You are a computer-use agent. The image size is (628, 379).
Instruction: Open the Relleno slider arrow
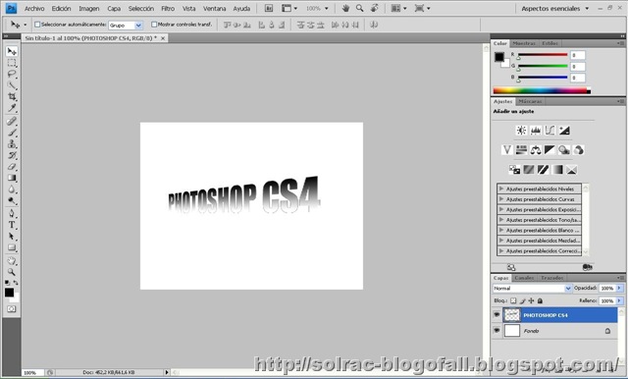coord(619,300)
